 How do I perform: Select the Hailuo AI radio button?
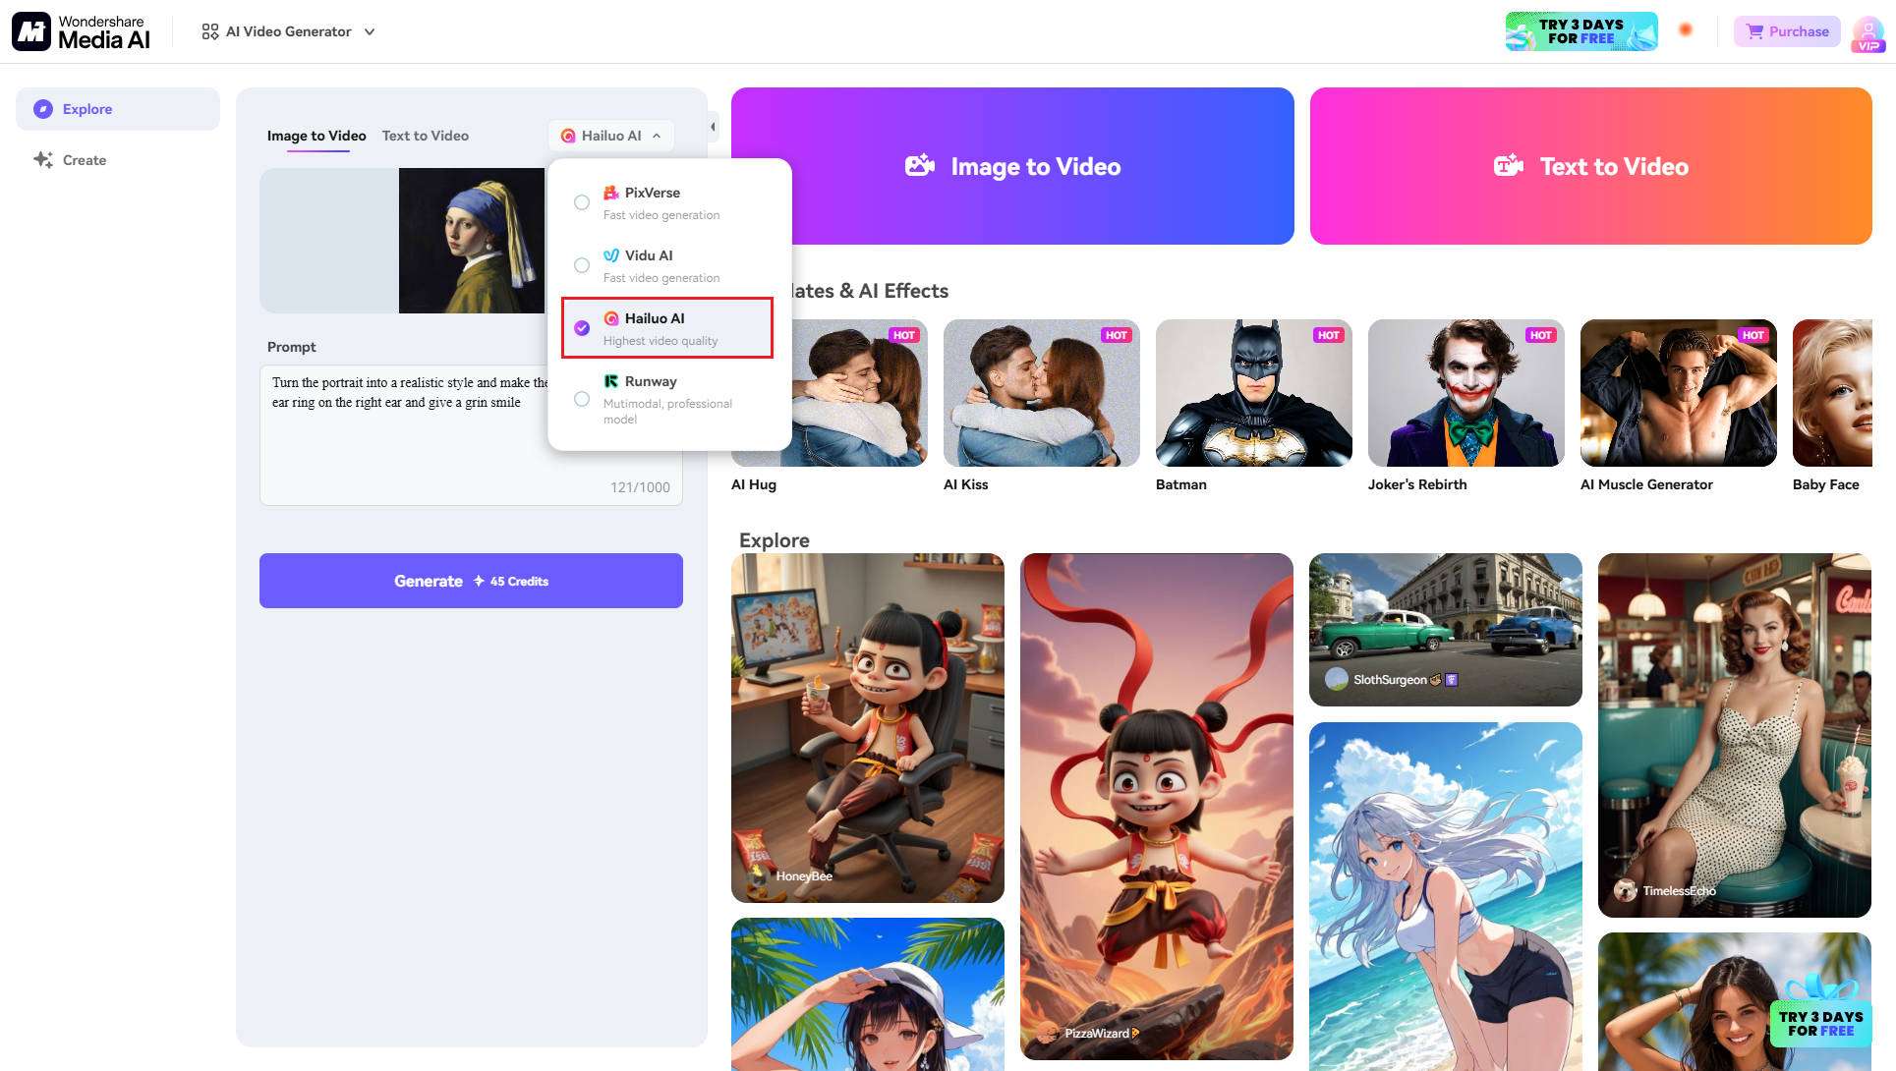click(x=582, y=328)
